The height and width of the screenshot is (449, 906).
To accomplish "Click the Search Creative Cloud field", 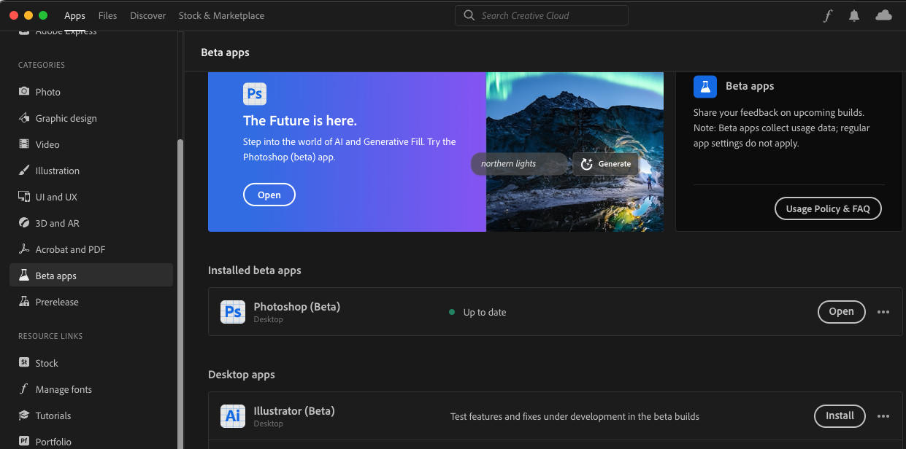I will pos(541,15).
